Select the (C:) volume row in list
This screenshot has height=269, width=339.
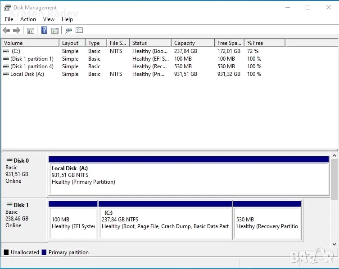tap(16, 51)
